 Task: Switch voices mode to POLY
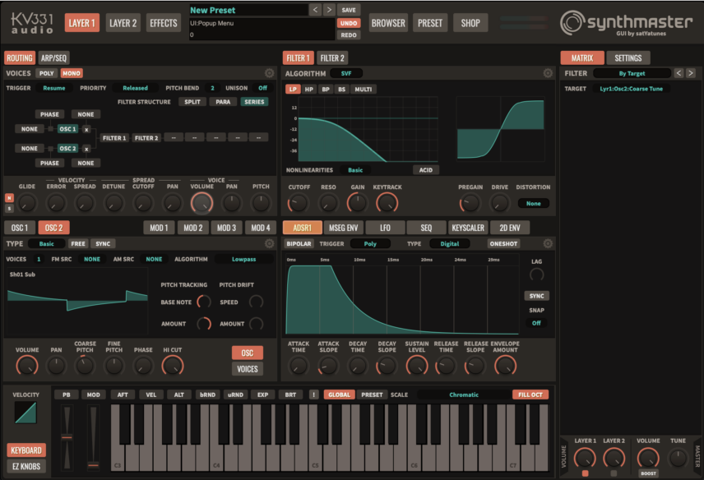point(46,73)
